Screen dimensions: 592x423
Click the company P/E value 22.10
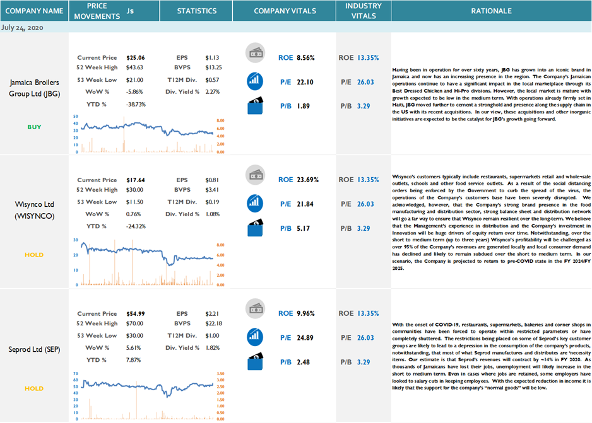tap(305, 82)
